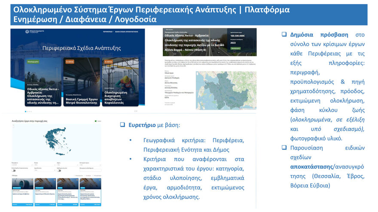Toggle the Υπό σχεδιασμό legend checkbox
Viewport: 378px width, 212px height.
pyautogui.click(x=93, y=176)
